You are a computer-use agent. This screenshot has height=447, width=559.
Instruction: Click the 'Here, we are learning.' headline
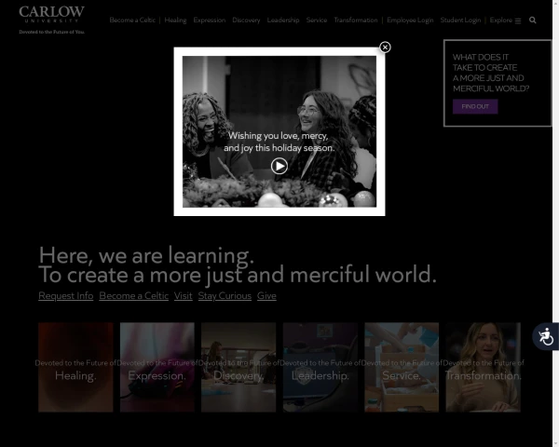tap(146, 255)
